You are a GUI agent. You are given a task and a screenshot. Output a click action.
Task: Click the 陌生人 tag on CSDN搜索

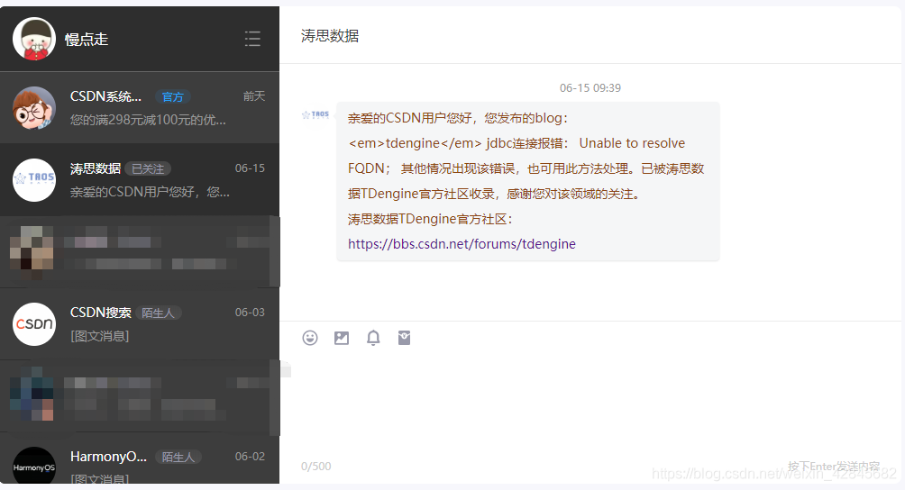click(x=158, y=313)
